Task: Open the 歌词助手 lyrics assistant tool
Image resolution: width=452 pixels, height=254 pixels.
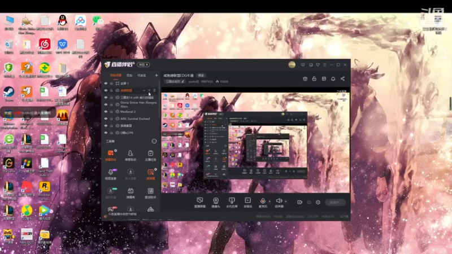Action: click(x=150, y=193)
